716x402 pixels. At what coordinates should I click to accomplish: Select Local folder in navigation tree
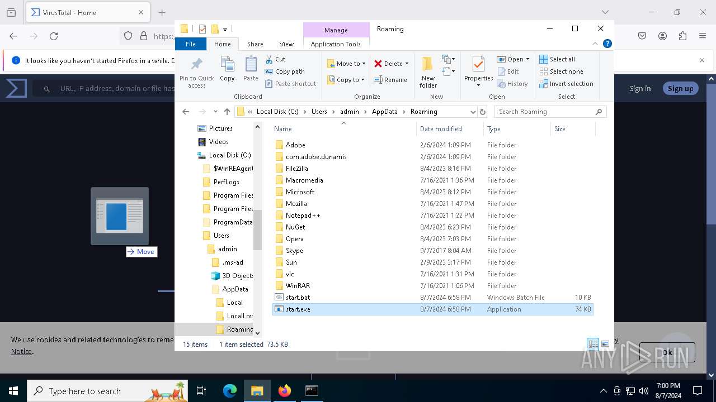pyautogui.click(x=234, y=303)
